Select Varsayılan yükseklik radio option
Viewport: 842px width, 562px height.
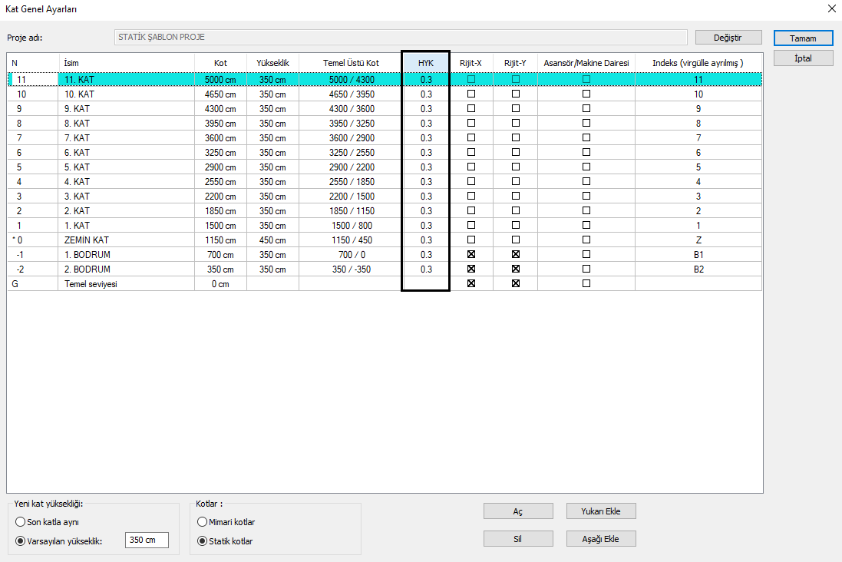[x=20, y=541]
